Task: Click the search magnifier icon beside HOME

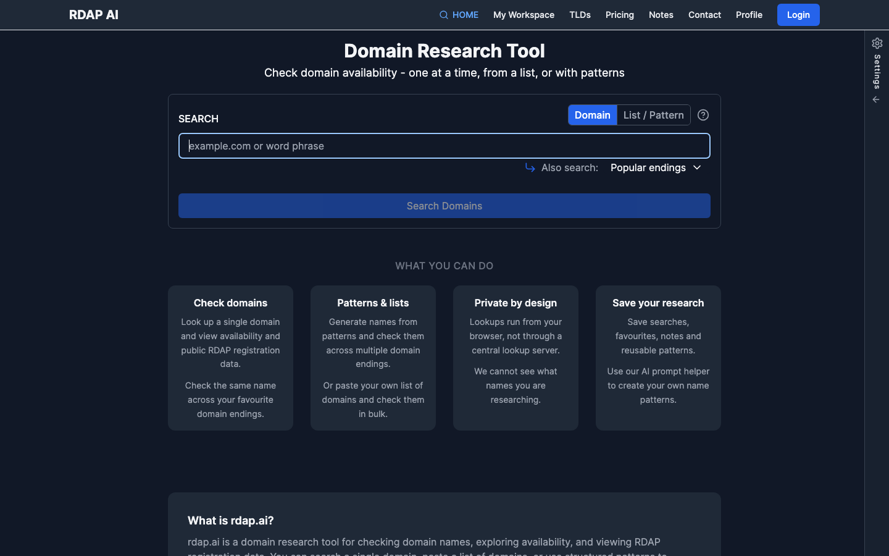Action: coord(444,15)
